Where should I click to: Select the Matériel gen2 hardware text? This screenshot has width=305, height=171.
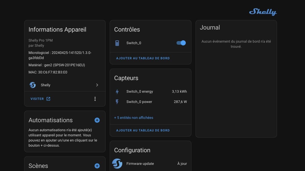pos(57,65)
